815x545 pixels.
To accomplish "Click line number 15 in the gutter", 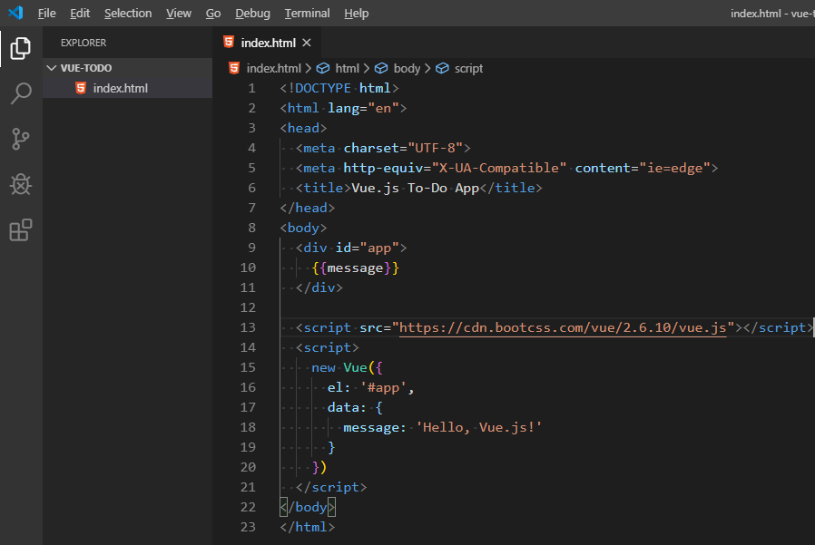I will pyautogui.click(x=249, y=367).
